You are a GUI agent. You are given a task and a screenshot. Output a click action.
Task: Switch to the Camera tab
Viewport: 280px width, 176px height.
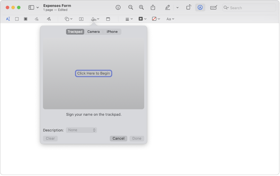(x=93, y=32)
